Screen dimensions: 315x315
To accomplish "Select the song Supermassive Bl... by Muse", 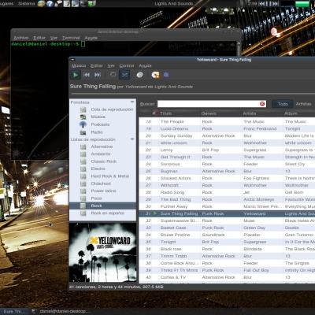I will pos(227,220).
